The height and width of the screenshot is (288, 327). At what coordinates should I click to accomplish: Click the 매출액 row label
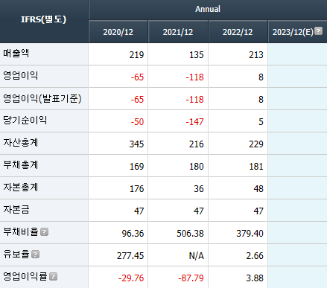[x=16, y=54]
